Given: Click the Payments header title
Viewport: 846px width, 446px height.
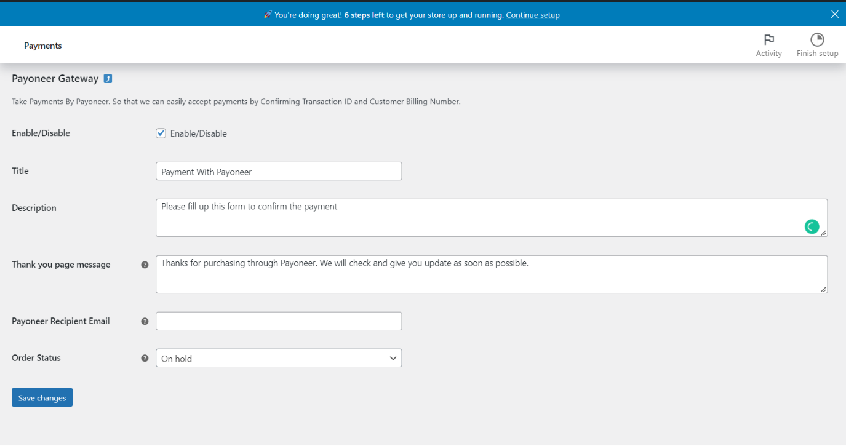Looking at the screenshot, I should coord(43,46).
